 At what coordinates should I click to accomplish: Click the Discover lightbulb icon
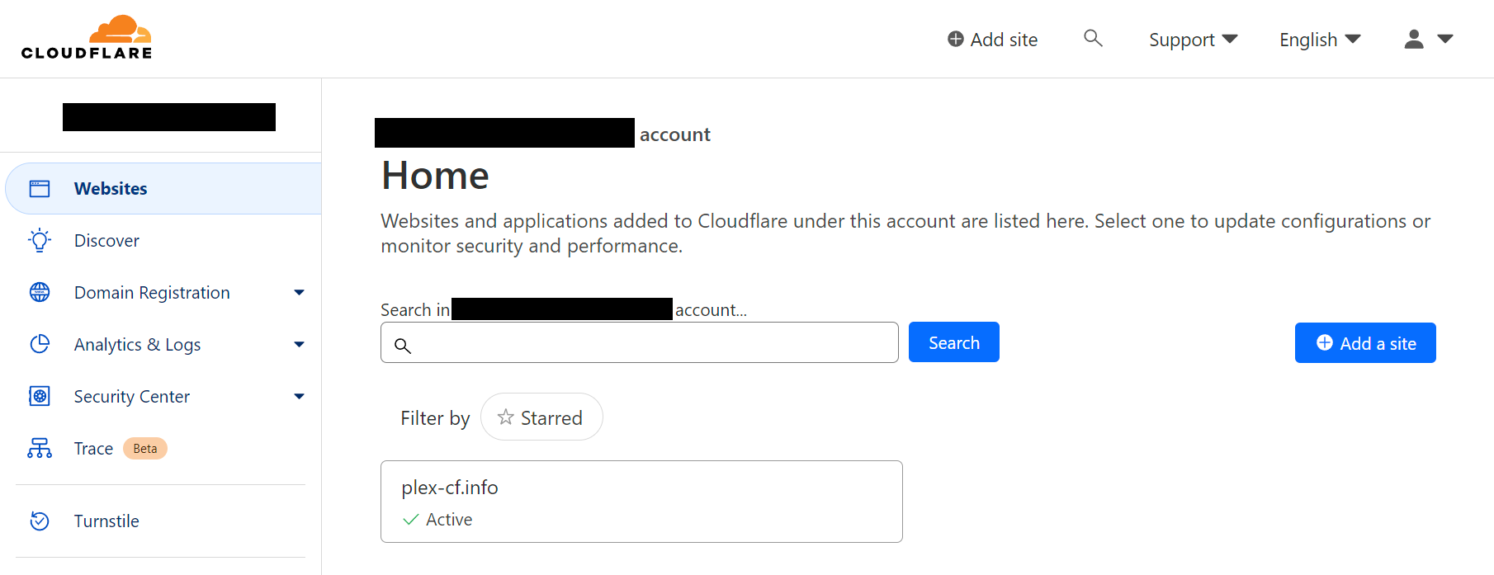coord(40,240)
